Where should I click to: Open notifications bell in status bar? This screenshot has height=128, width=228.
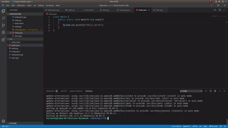[x=225, y=127]
